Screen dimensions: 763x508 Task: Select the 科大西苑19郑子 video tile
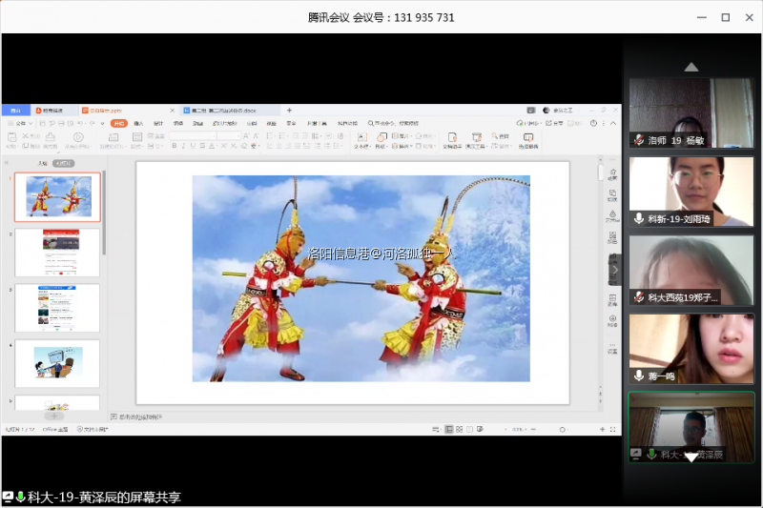[691, 270]
